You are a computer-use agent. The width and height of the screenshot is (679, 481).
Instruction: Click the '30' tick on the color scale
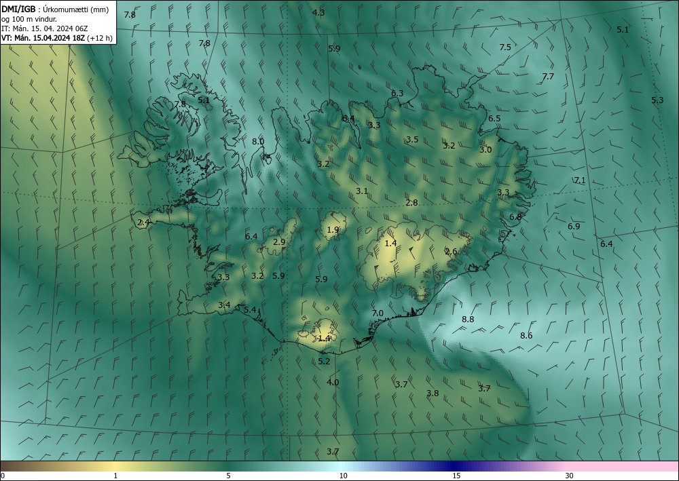[570, 476]
